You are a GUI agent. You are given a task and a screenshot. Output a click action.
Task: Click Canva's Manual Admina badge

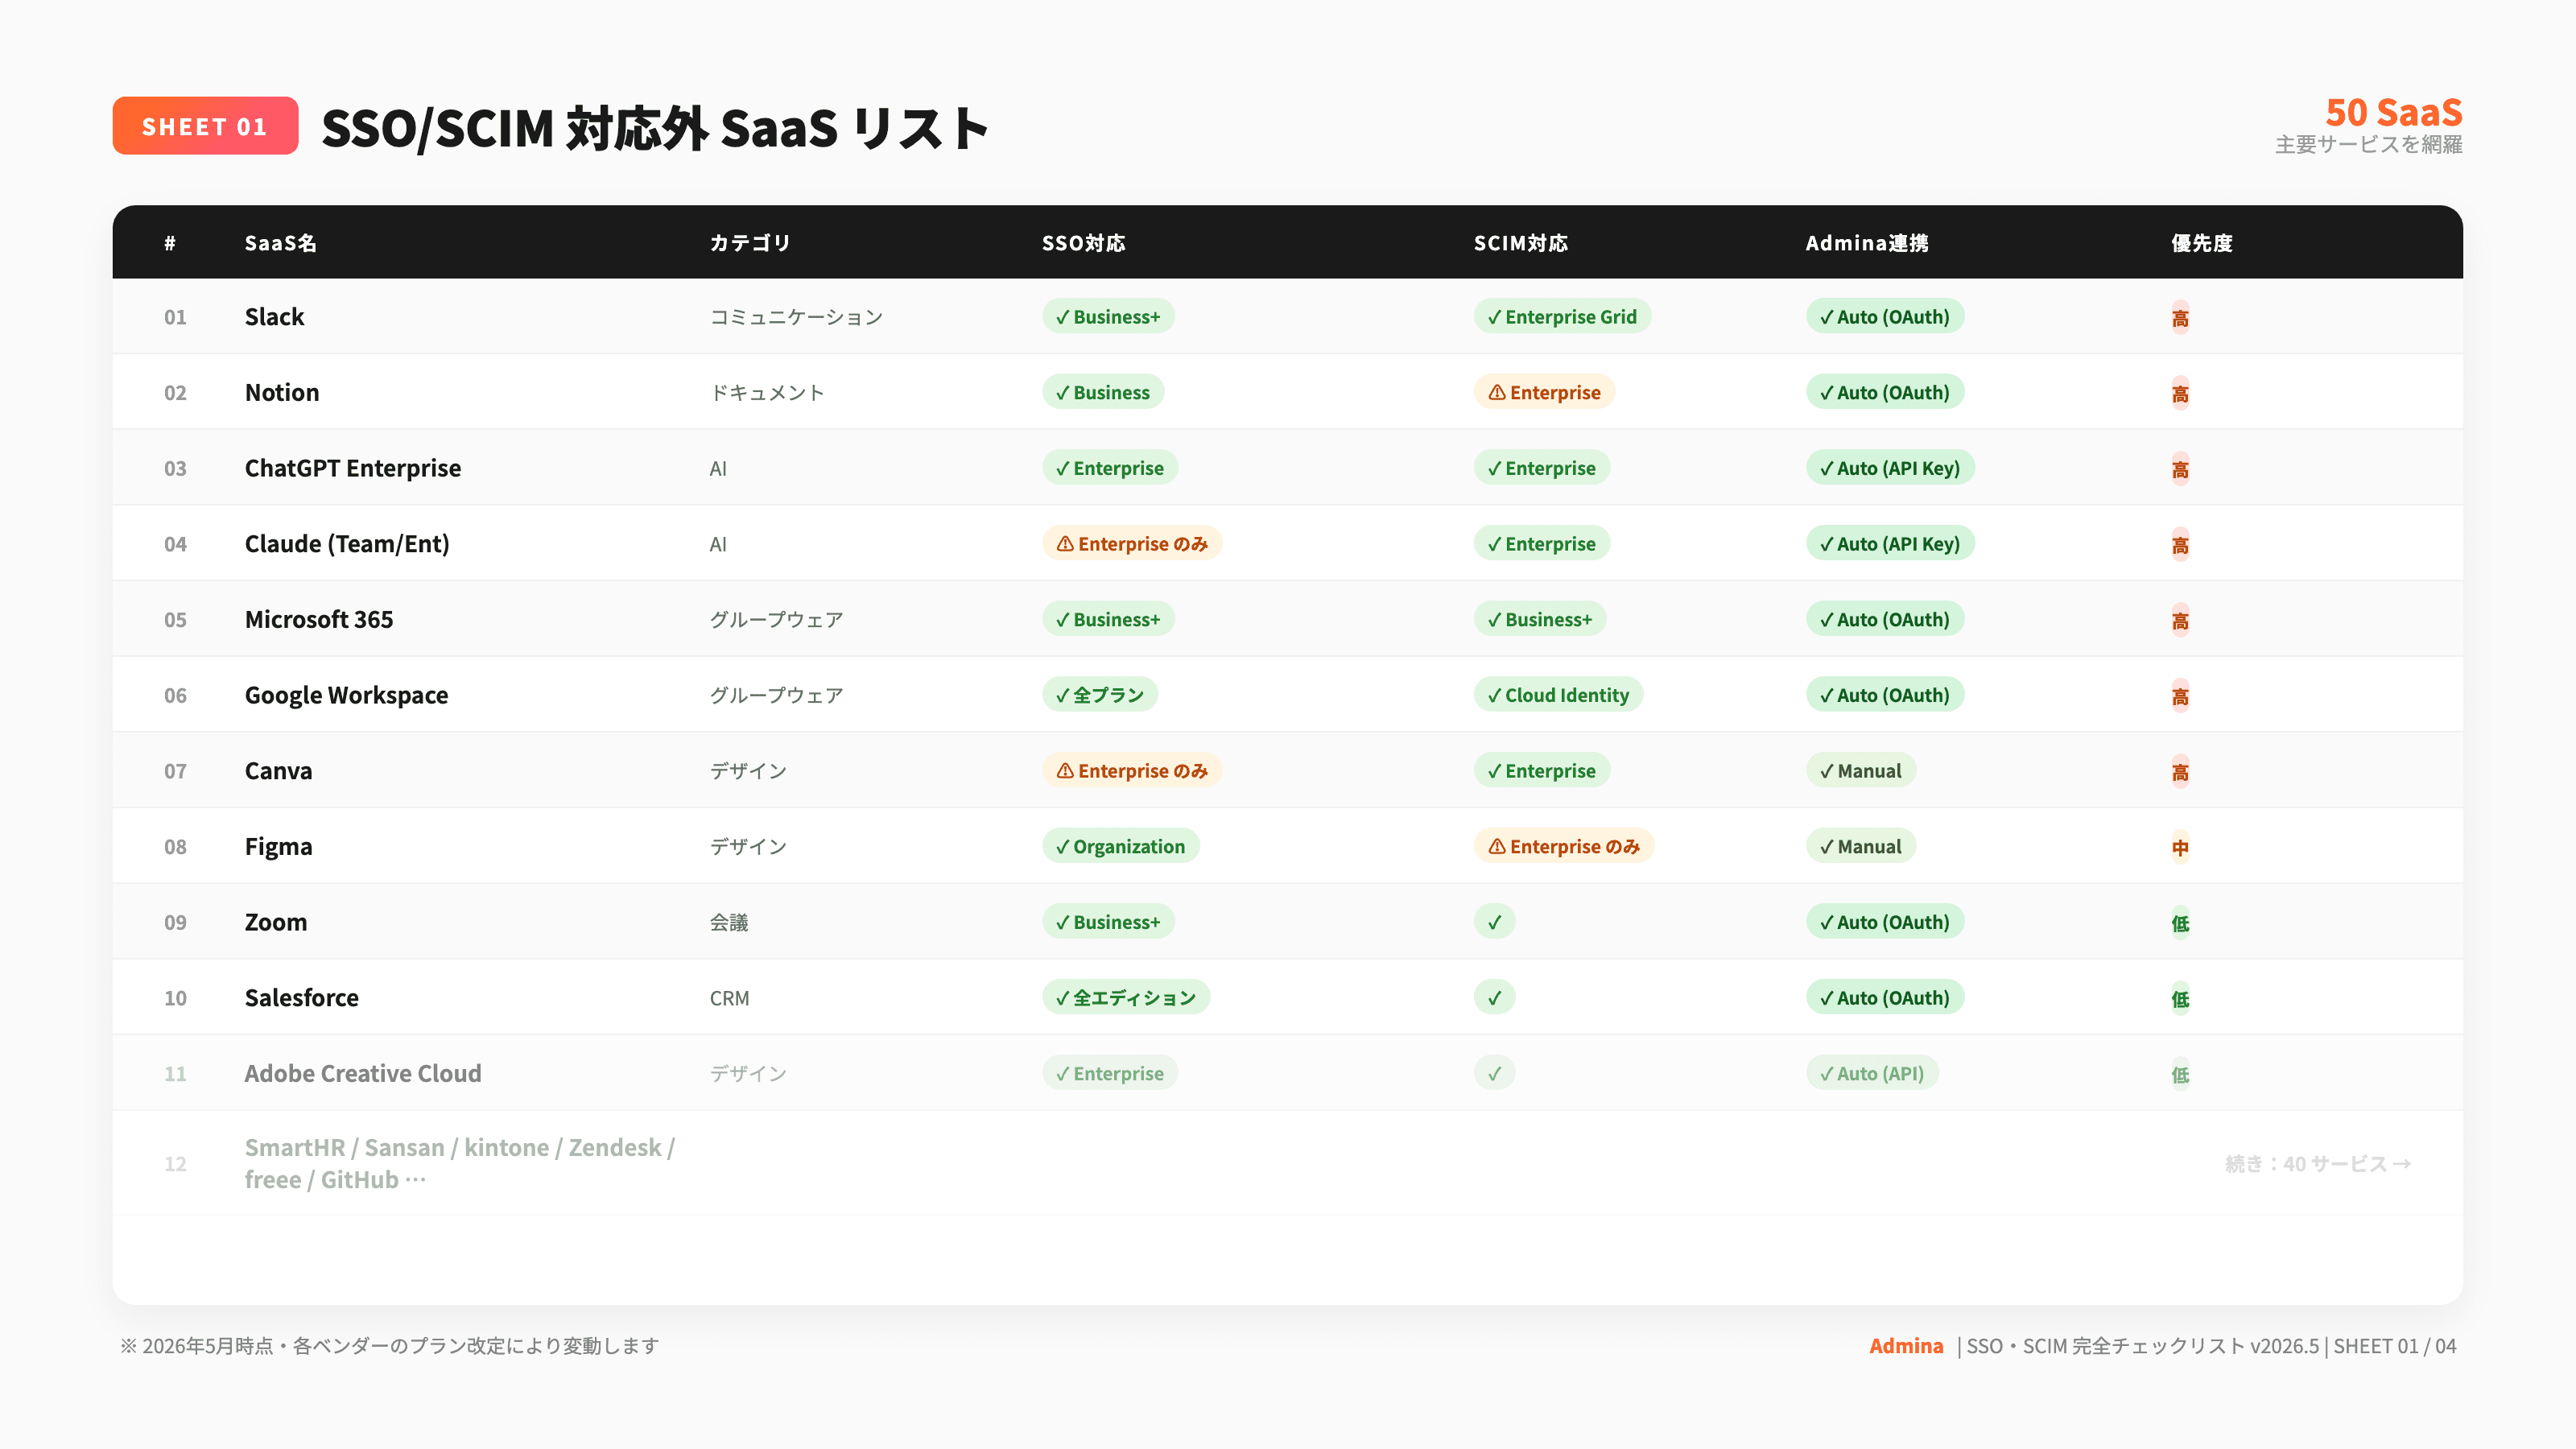tap(1861, 771)
